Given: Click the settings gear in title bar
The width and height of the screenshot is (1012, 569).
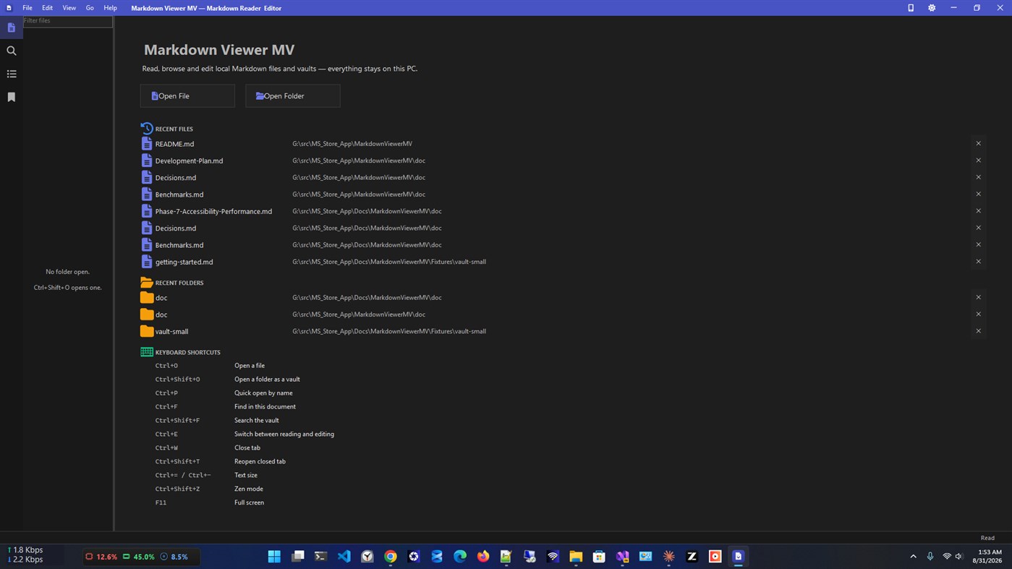Looking at the screenshot, I should [932, 8].
